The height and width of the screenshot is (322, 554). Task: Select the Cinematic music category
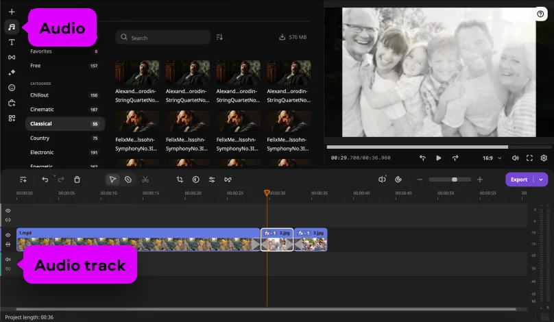click(43, 110)
